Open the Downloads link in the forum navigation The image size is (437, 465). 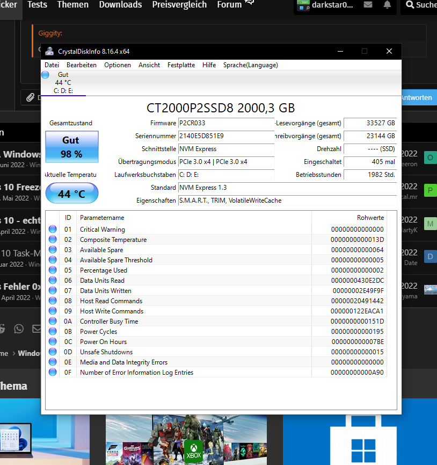[120, 5]
